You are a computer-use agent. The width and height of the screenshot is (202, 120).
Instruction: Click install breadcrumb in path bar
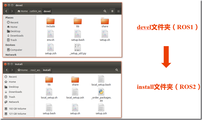47,70
